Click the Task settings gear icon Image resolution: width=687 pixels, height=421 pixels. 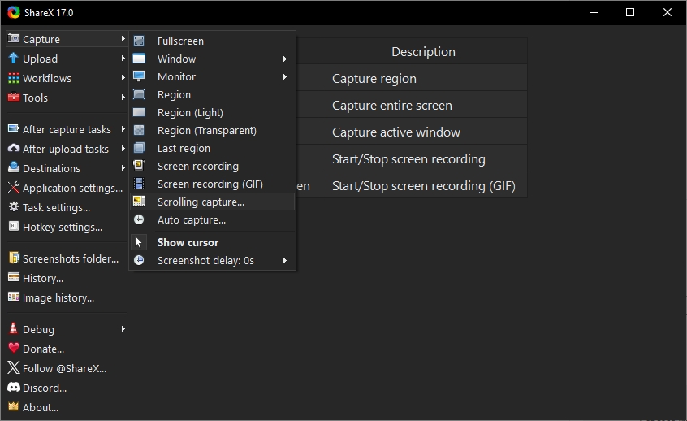pos(14,207)
